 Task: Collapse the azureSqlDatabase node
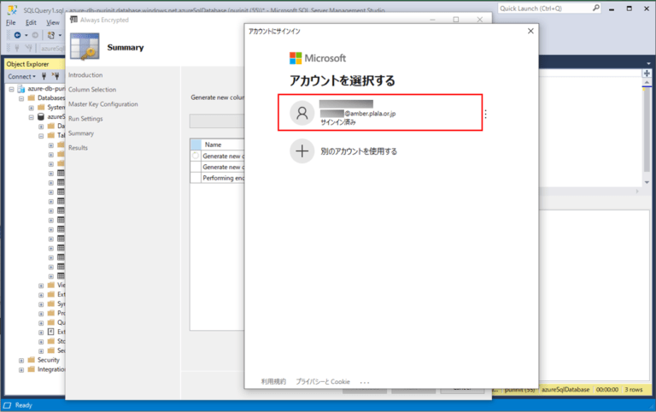(31, 117)
